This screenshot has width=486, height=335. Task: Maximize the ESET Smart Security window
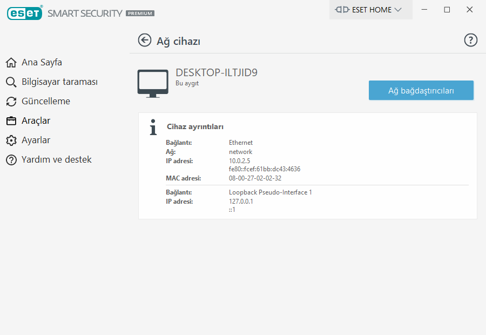tap(447, 10)
